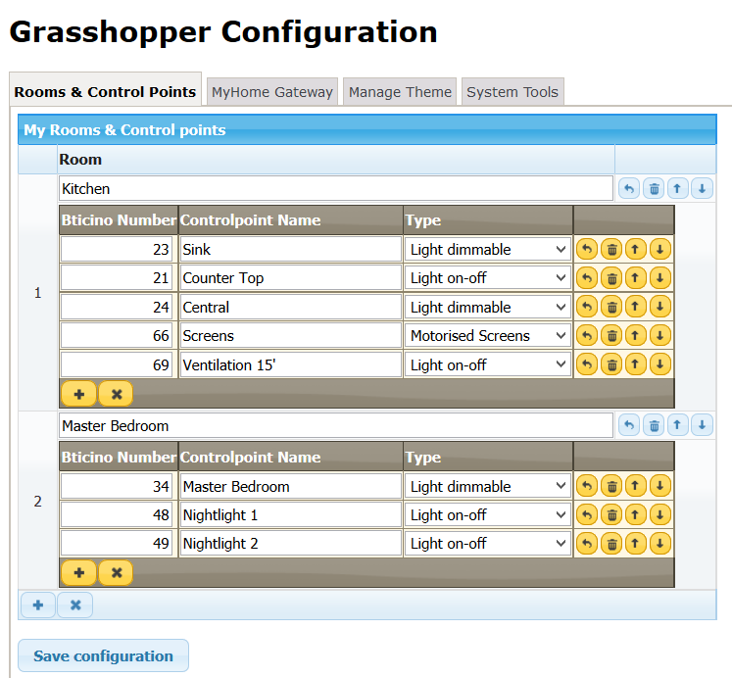This screenshot has width=732, height=678.
Task: Delete the Screens controlpoint
Action: click(x=611, y=335)
